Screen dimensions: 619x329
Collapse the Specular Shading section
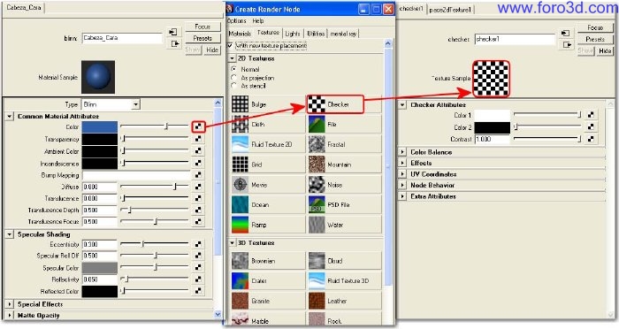9,234
